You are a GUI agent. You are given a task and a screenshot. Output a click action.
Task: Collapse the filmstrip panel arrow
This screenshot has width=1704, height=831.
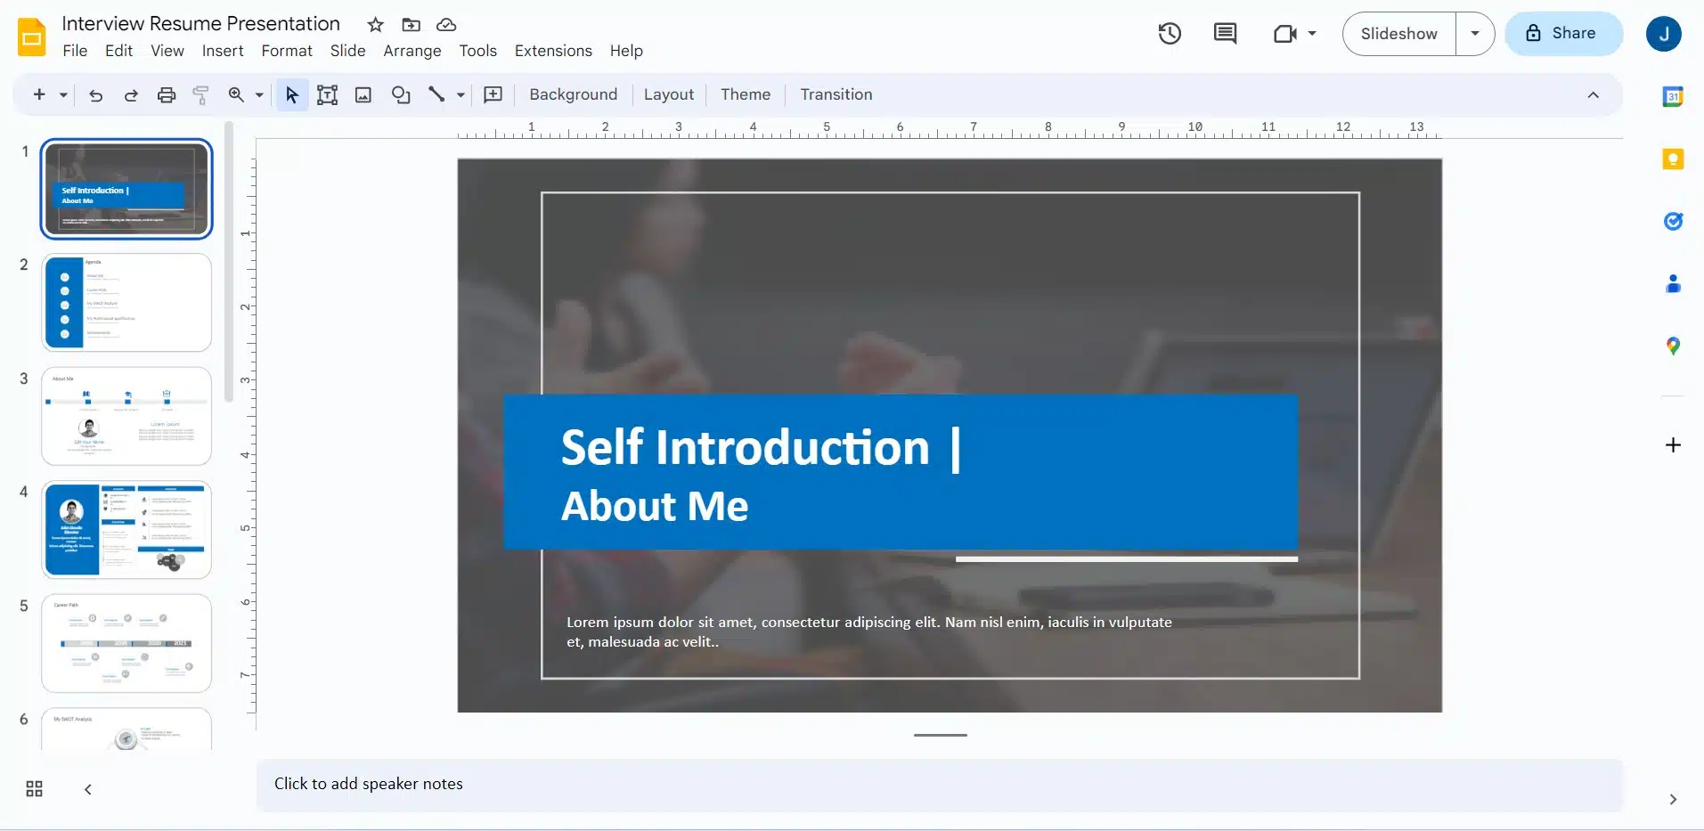pos(88,789)
